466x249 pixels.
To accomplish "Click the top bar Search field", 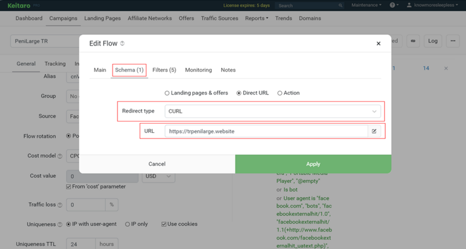I will tap(306, 5).
